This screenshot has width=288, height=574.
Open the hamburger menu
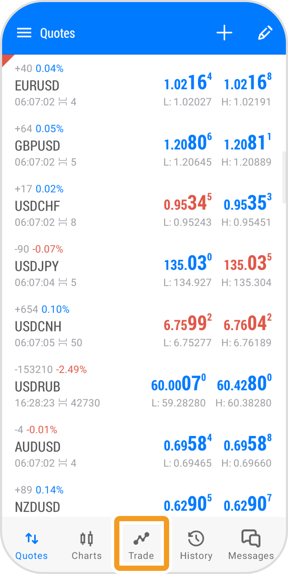[x=24, y=33]
